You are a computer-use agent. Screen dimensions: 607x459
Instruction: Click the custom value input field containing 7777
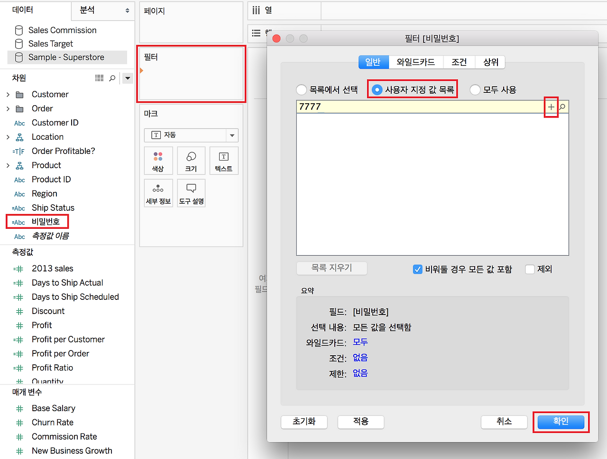pyautogui.click(x=420, y=107)
